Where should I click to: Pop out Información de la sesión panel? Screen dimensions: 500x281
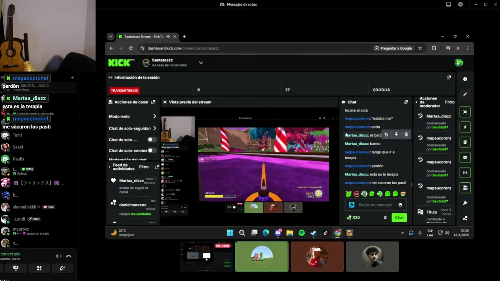449,77
